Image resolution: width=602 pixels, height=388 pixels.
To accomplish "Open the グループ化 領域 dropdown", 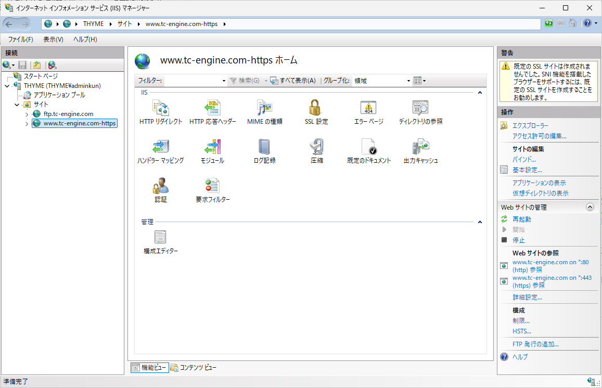I will [x=408, y=81].
